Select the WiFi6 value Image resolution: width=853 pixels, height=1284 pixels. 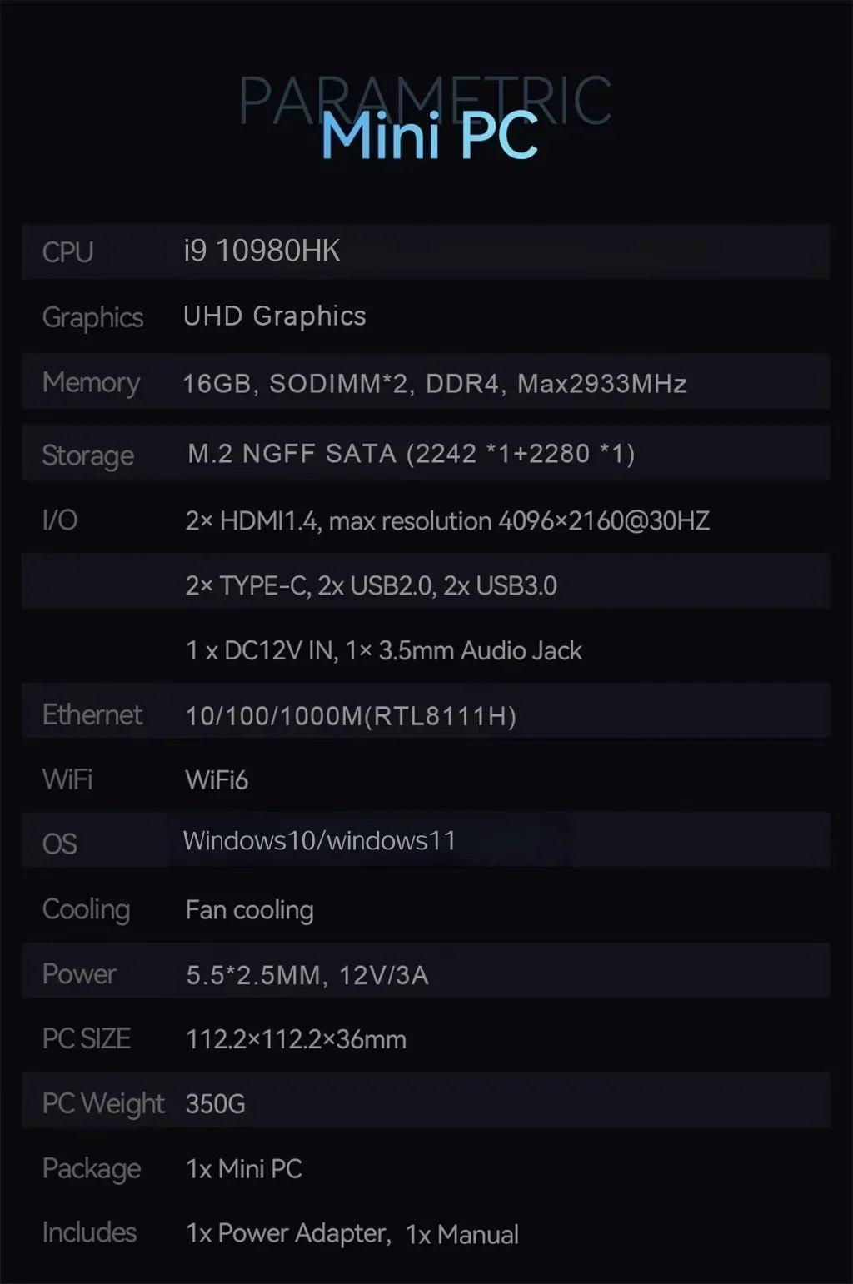(217, 780)
